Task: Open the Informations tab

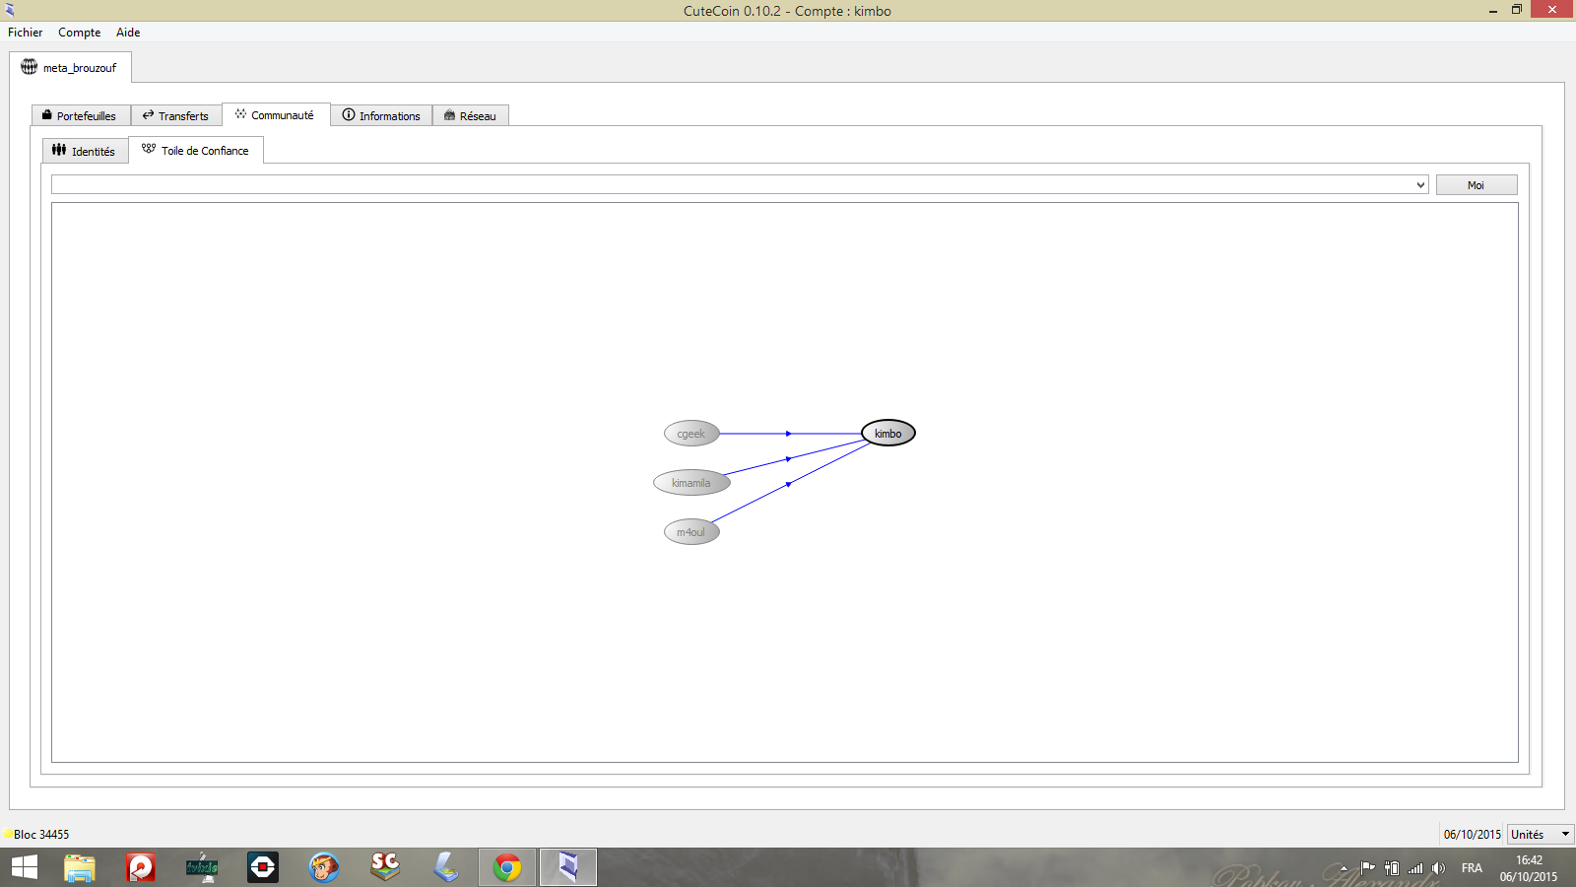Action: (x=381, y=115)
